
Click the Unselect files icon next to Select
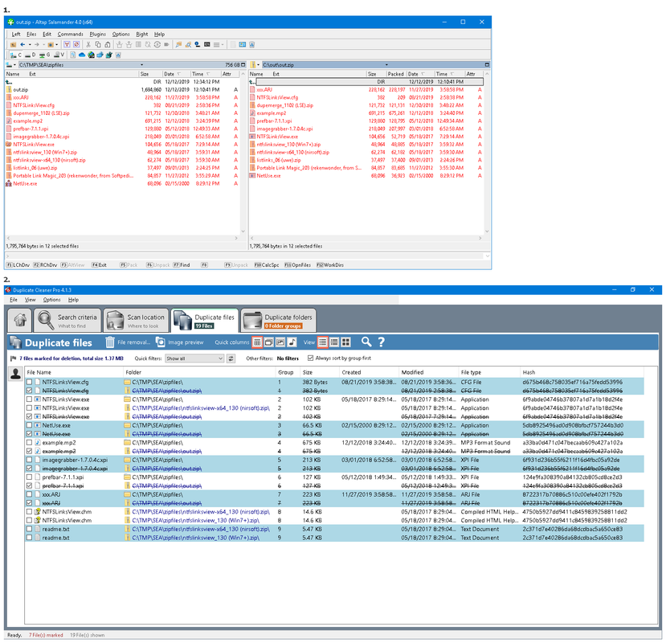point(76,45)
